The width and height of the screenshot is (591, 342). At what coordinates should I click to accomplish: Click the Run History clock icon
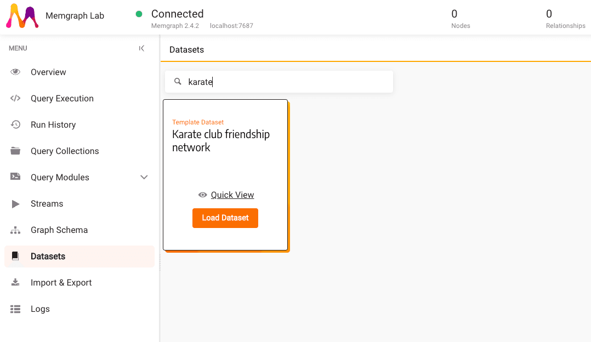15,124
